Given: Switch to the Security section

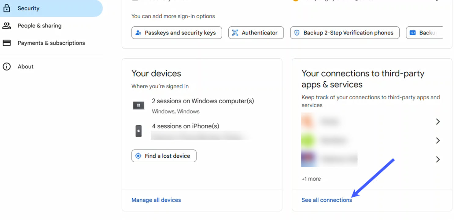Looking at the screenshot, I should 28,8.
